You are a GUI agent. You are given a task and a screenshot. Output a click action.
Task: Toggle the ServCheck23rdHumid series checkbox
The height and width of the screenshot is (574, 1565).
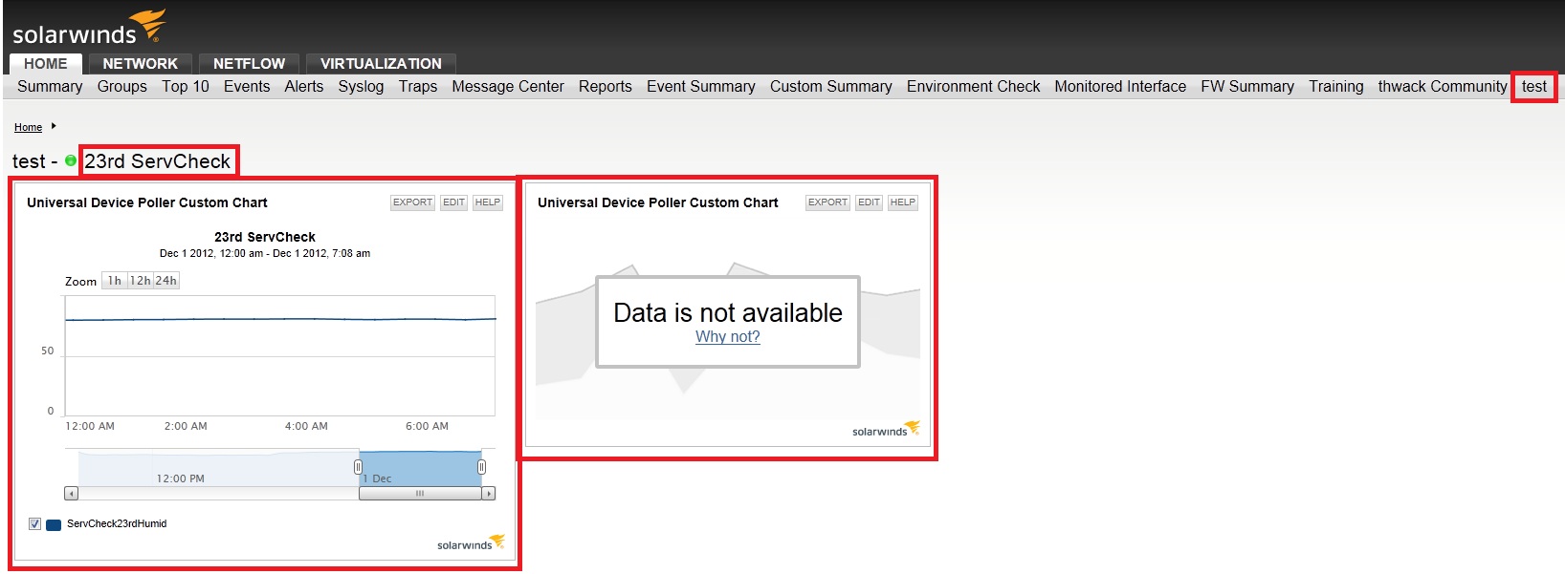(35, 523)
